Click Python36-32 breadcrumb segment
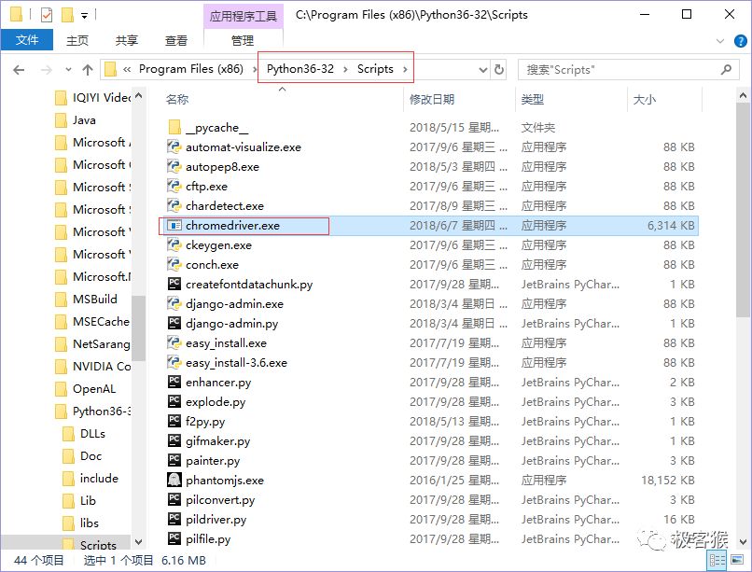Image resolution: width=752 pixels, height=572 pixels. point(300,69)
